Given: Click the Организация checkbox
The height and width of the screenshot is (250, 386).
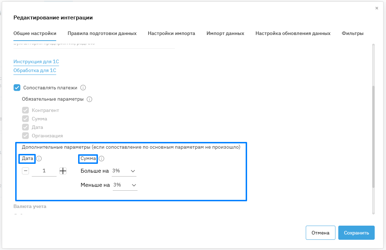Looking at the screenshot, I should pyautogui.click(x=25, y=136).
